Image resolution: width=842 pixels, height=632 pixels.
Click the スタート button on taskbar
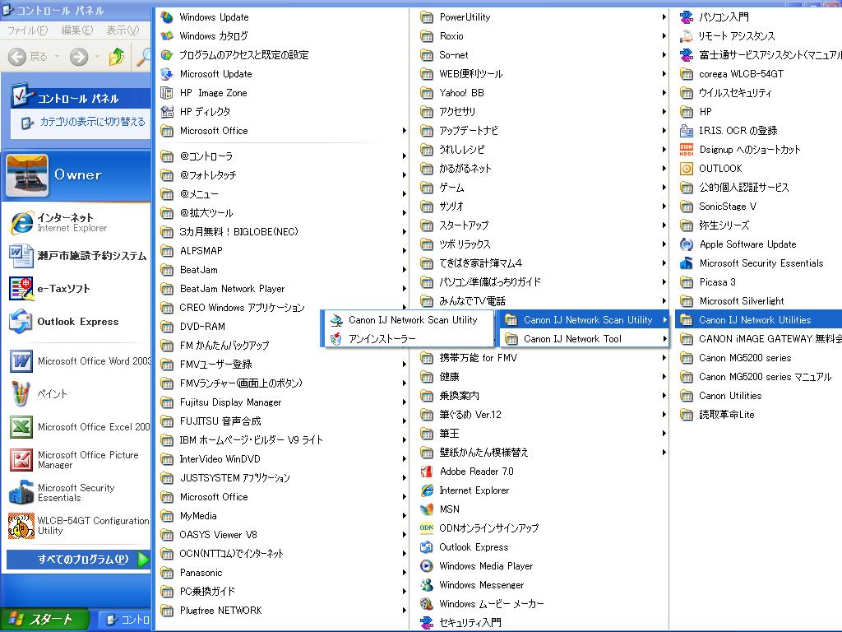tap(43, 620)
